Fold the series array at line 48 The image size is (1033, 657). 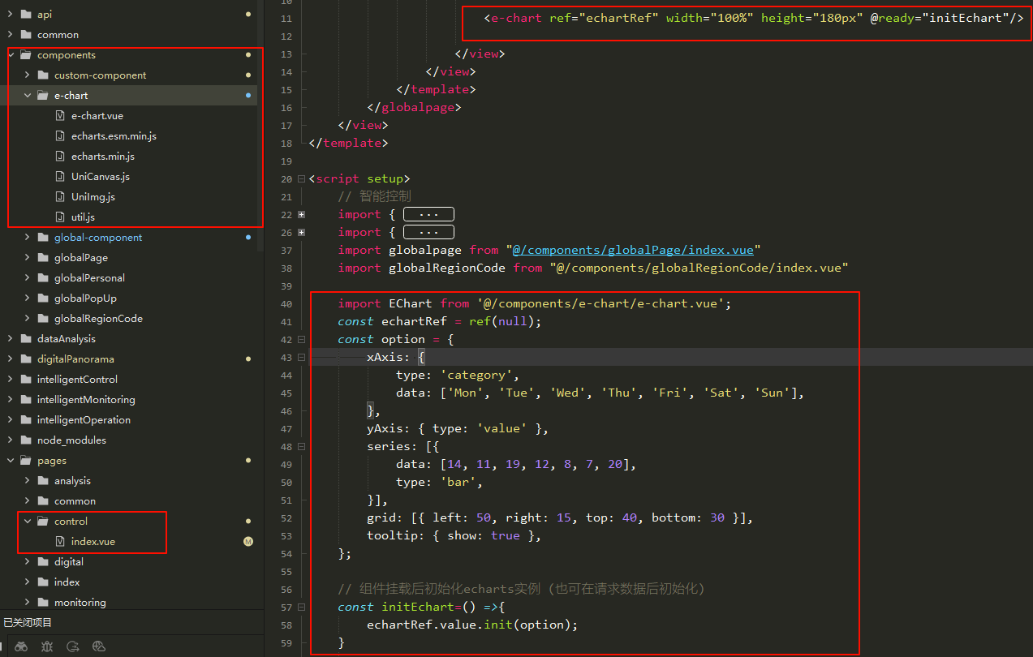coord(302,447)
